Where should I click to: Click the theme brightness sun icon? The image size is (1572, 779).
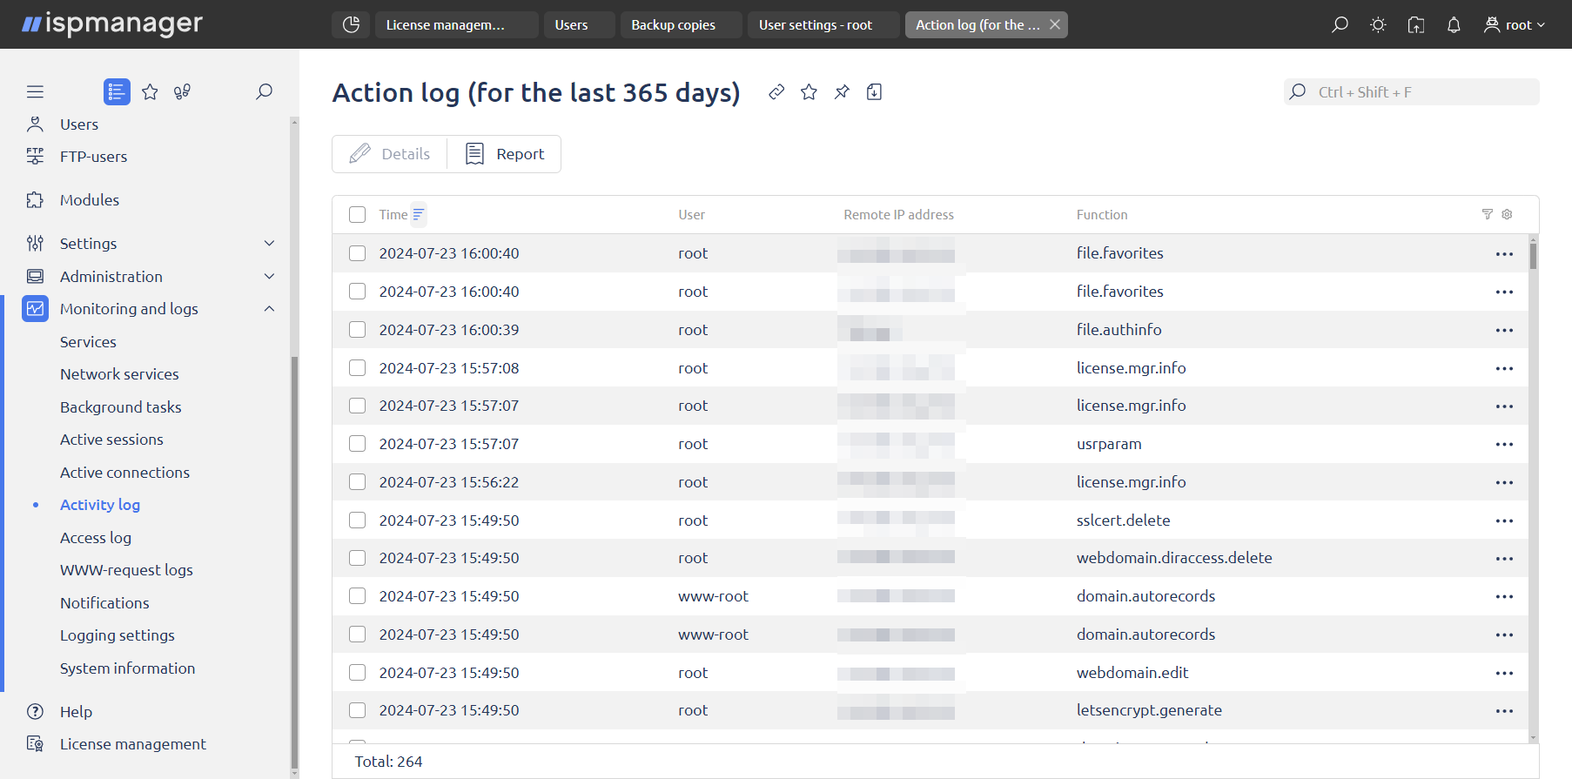point(1378,25)
